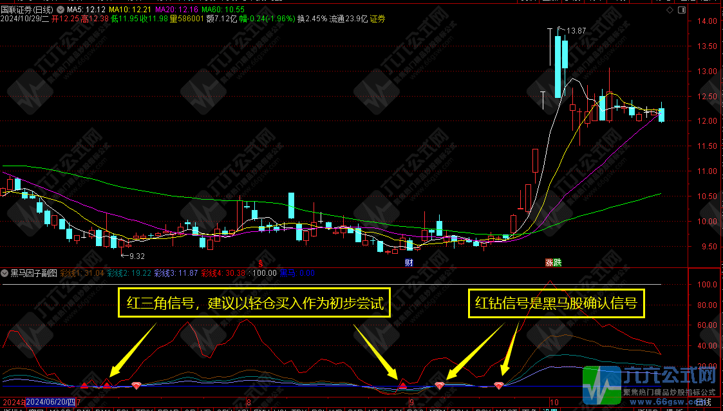Click the rightmost red diamond signal before October
The height and width of the screenshot is (411, 723).
point(499,385)
